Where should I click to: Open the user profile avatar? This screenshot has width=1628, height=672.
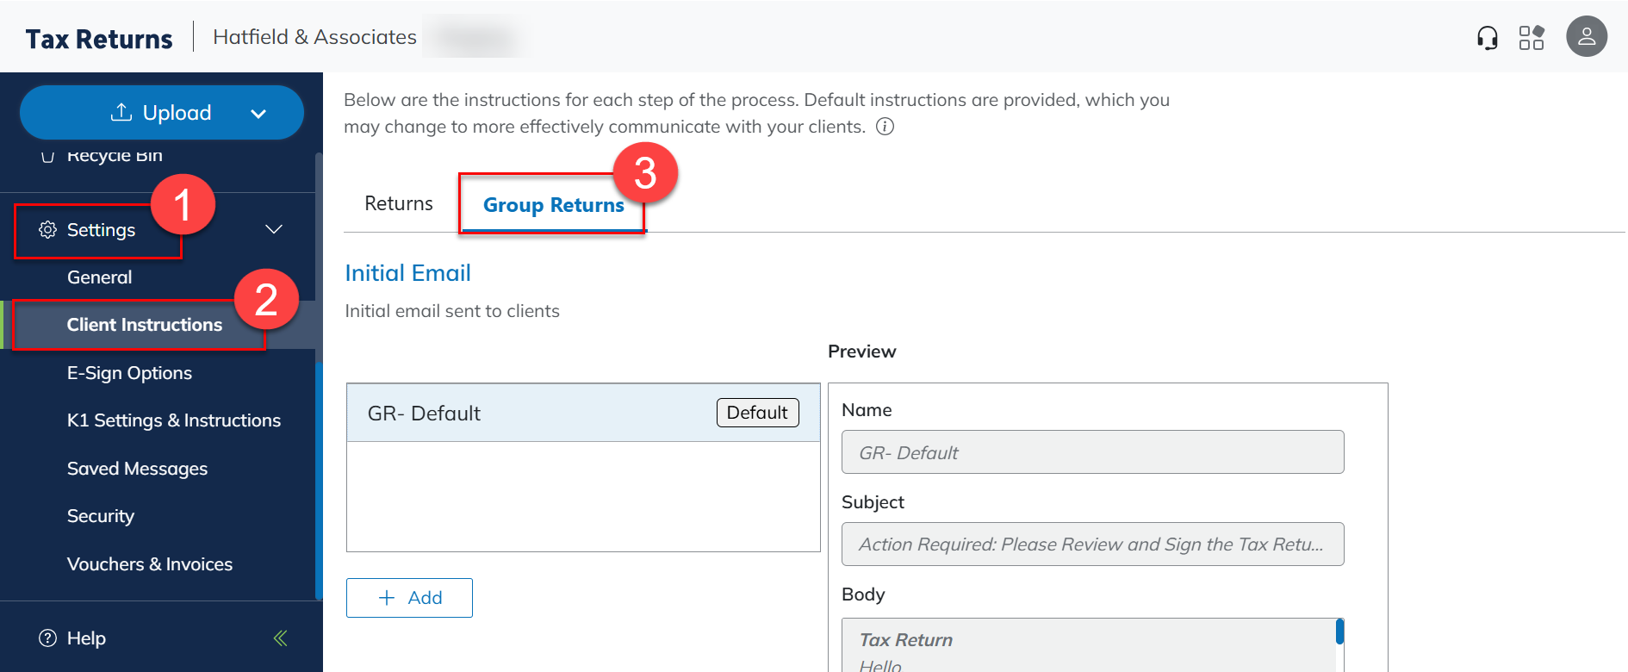[1586, 37]
